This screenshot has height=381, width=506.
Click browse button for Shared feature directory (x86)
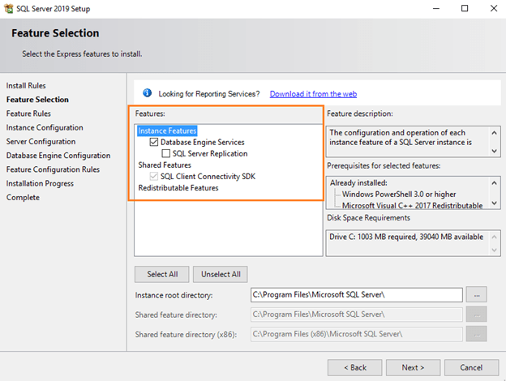click(x=476, y=334)
